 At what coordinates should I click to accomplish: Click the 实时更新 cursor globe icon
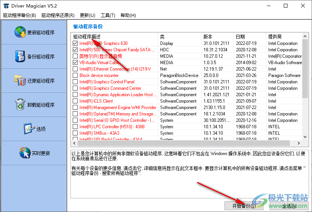(25, 153)
